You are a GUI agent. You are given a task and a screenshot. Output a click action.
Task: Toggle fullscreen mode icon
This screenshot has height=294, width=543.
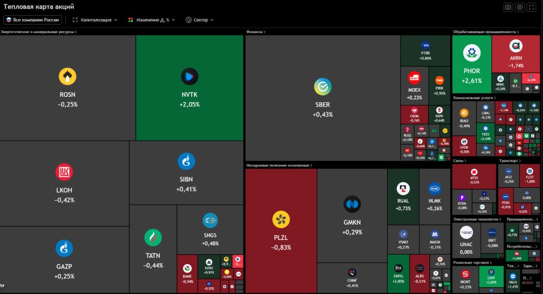[x=532, y=7]
